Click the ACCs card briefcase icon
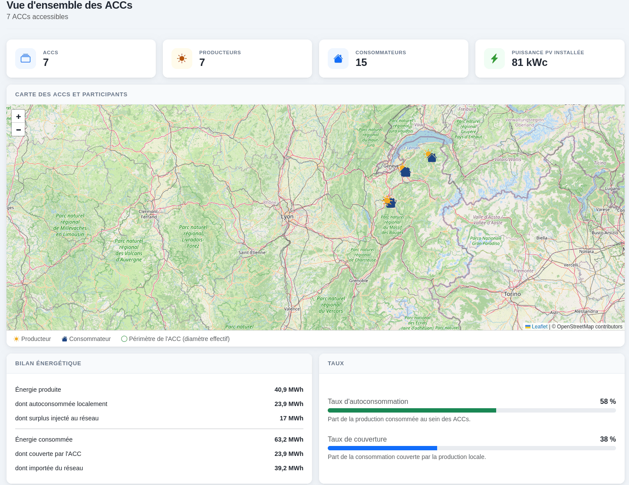Screen dimensions: 629x485 point(26,59)
